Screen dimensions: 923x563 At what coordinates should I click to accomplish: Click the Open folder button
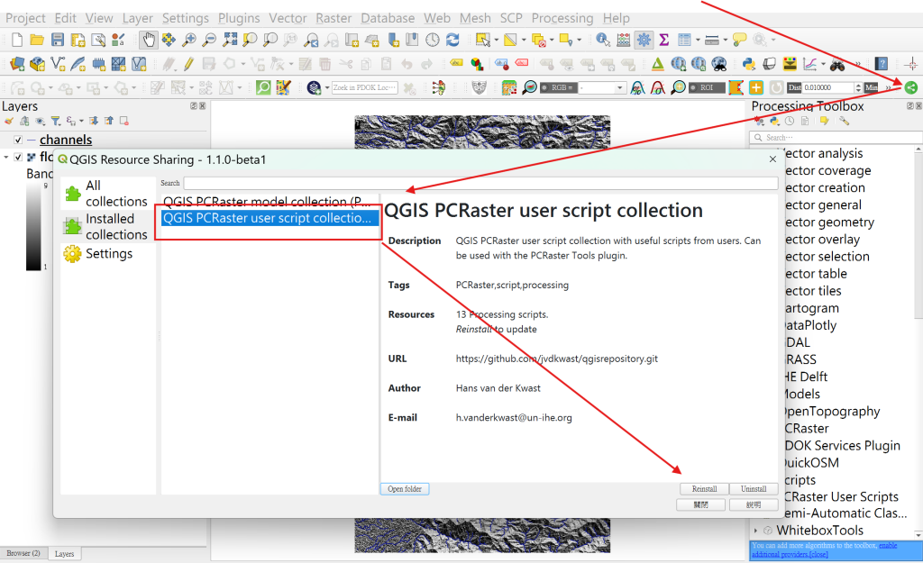point(405,489)
